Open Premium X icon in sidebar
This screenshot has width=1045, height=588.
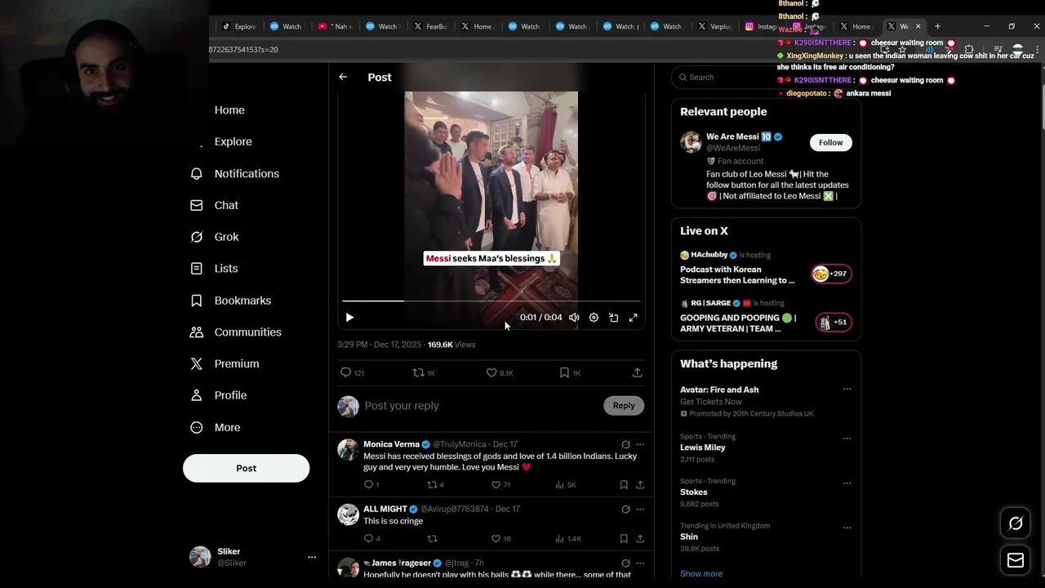(196, 364)
